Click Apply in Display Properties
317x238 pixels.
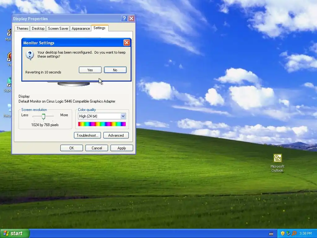(x=122, y=148)
